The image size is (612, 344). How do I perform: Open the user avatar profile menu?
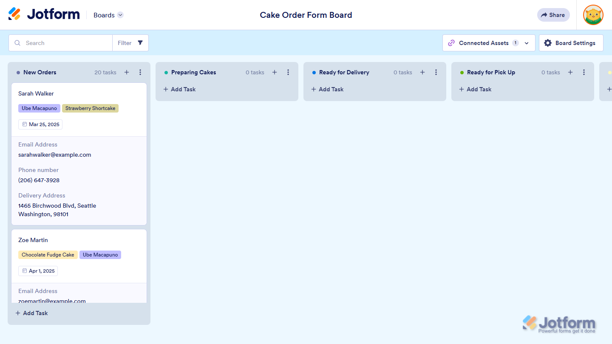(593, 15)
